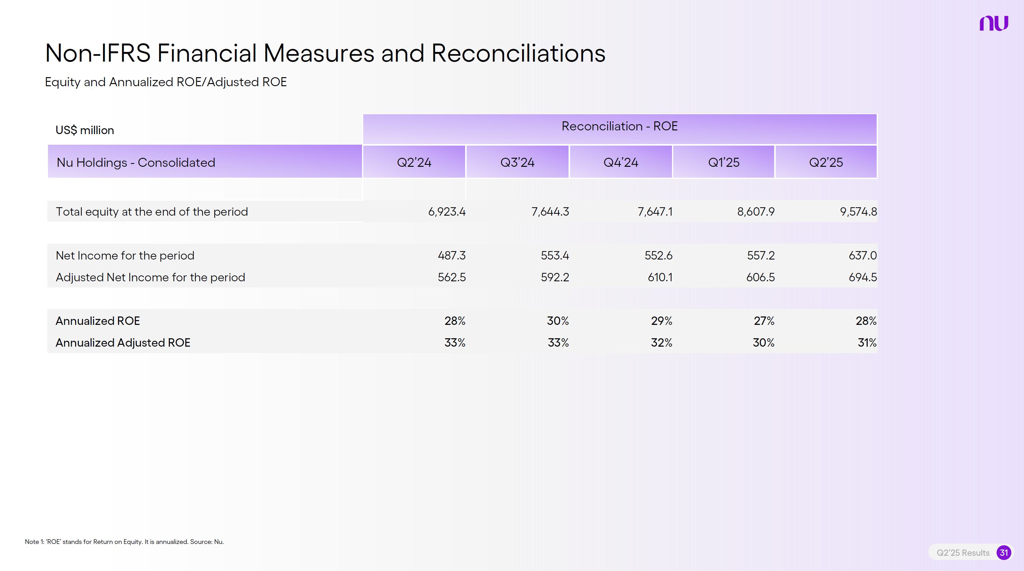Click Annualized Adjusted ROE row label

pyautogui.click(x=123, y=343)
